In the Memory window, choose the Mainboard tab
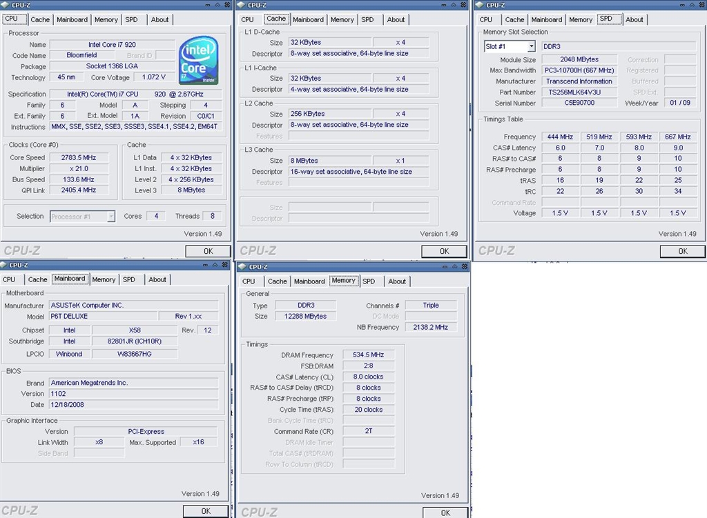This screenshot has width=707, height=518. (309, 281)
